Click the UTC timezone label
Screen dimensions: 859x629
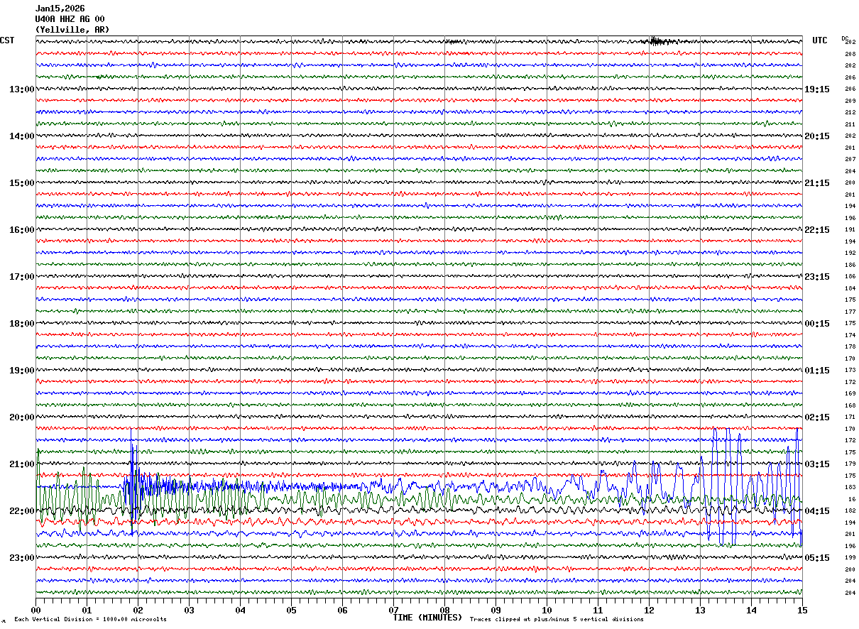(820, 40)
